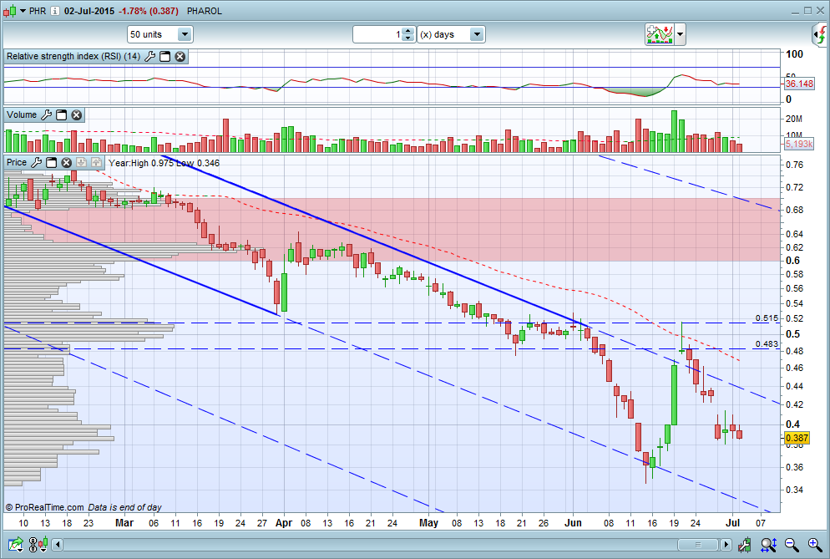This screenshot has width=830, height=559.
Task: Click the scrollbar right arrow
Action: tap(726, 545)
